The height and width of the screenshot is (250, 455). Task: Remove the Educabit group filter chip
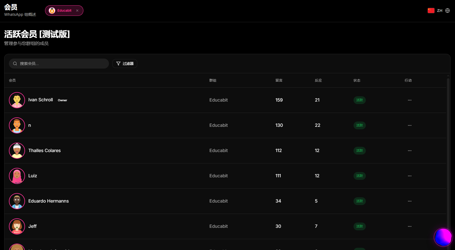(77, 11)
